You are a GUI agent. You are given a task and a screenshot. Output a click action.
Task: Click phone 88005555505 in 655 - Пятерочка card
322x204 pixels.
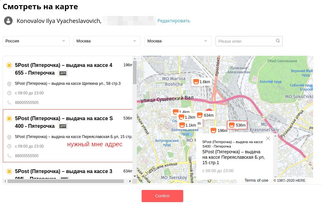[x=27, y=103]
